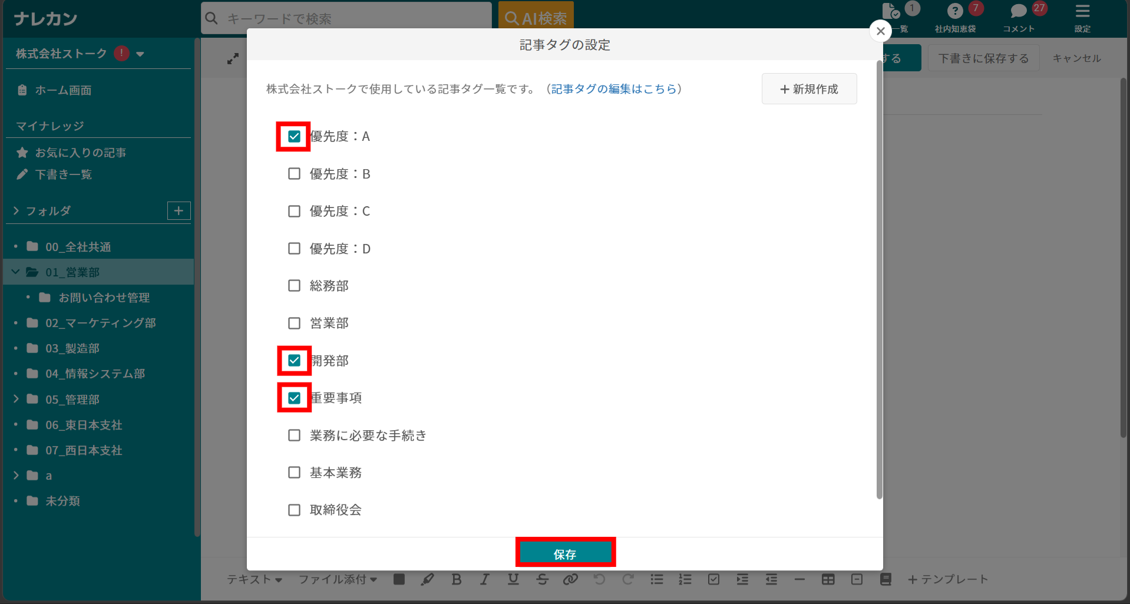Close the 記事タグの設定 dialog

tap(880, 31)
